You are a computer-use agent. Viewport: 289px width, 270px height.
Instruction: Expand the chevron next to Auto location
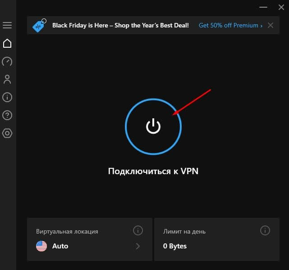click(x=138, y=246)
